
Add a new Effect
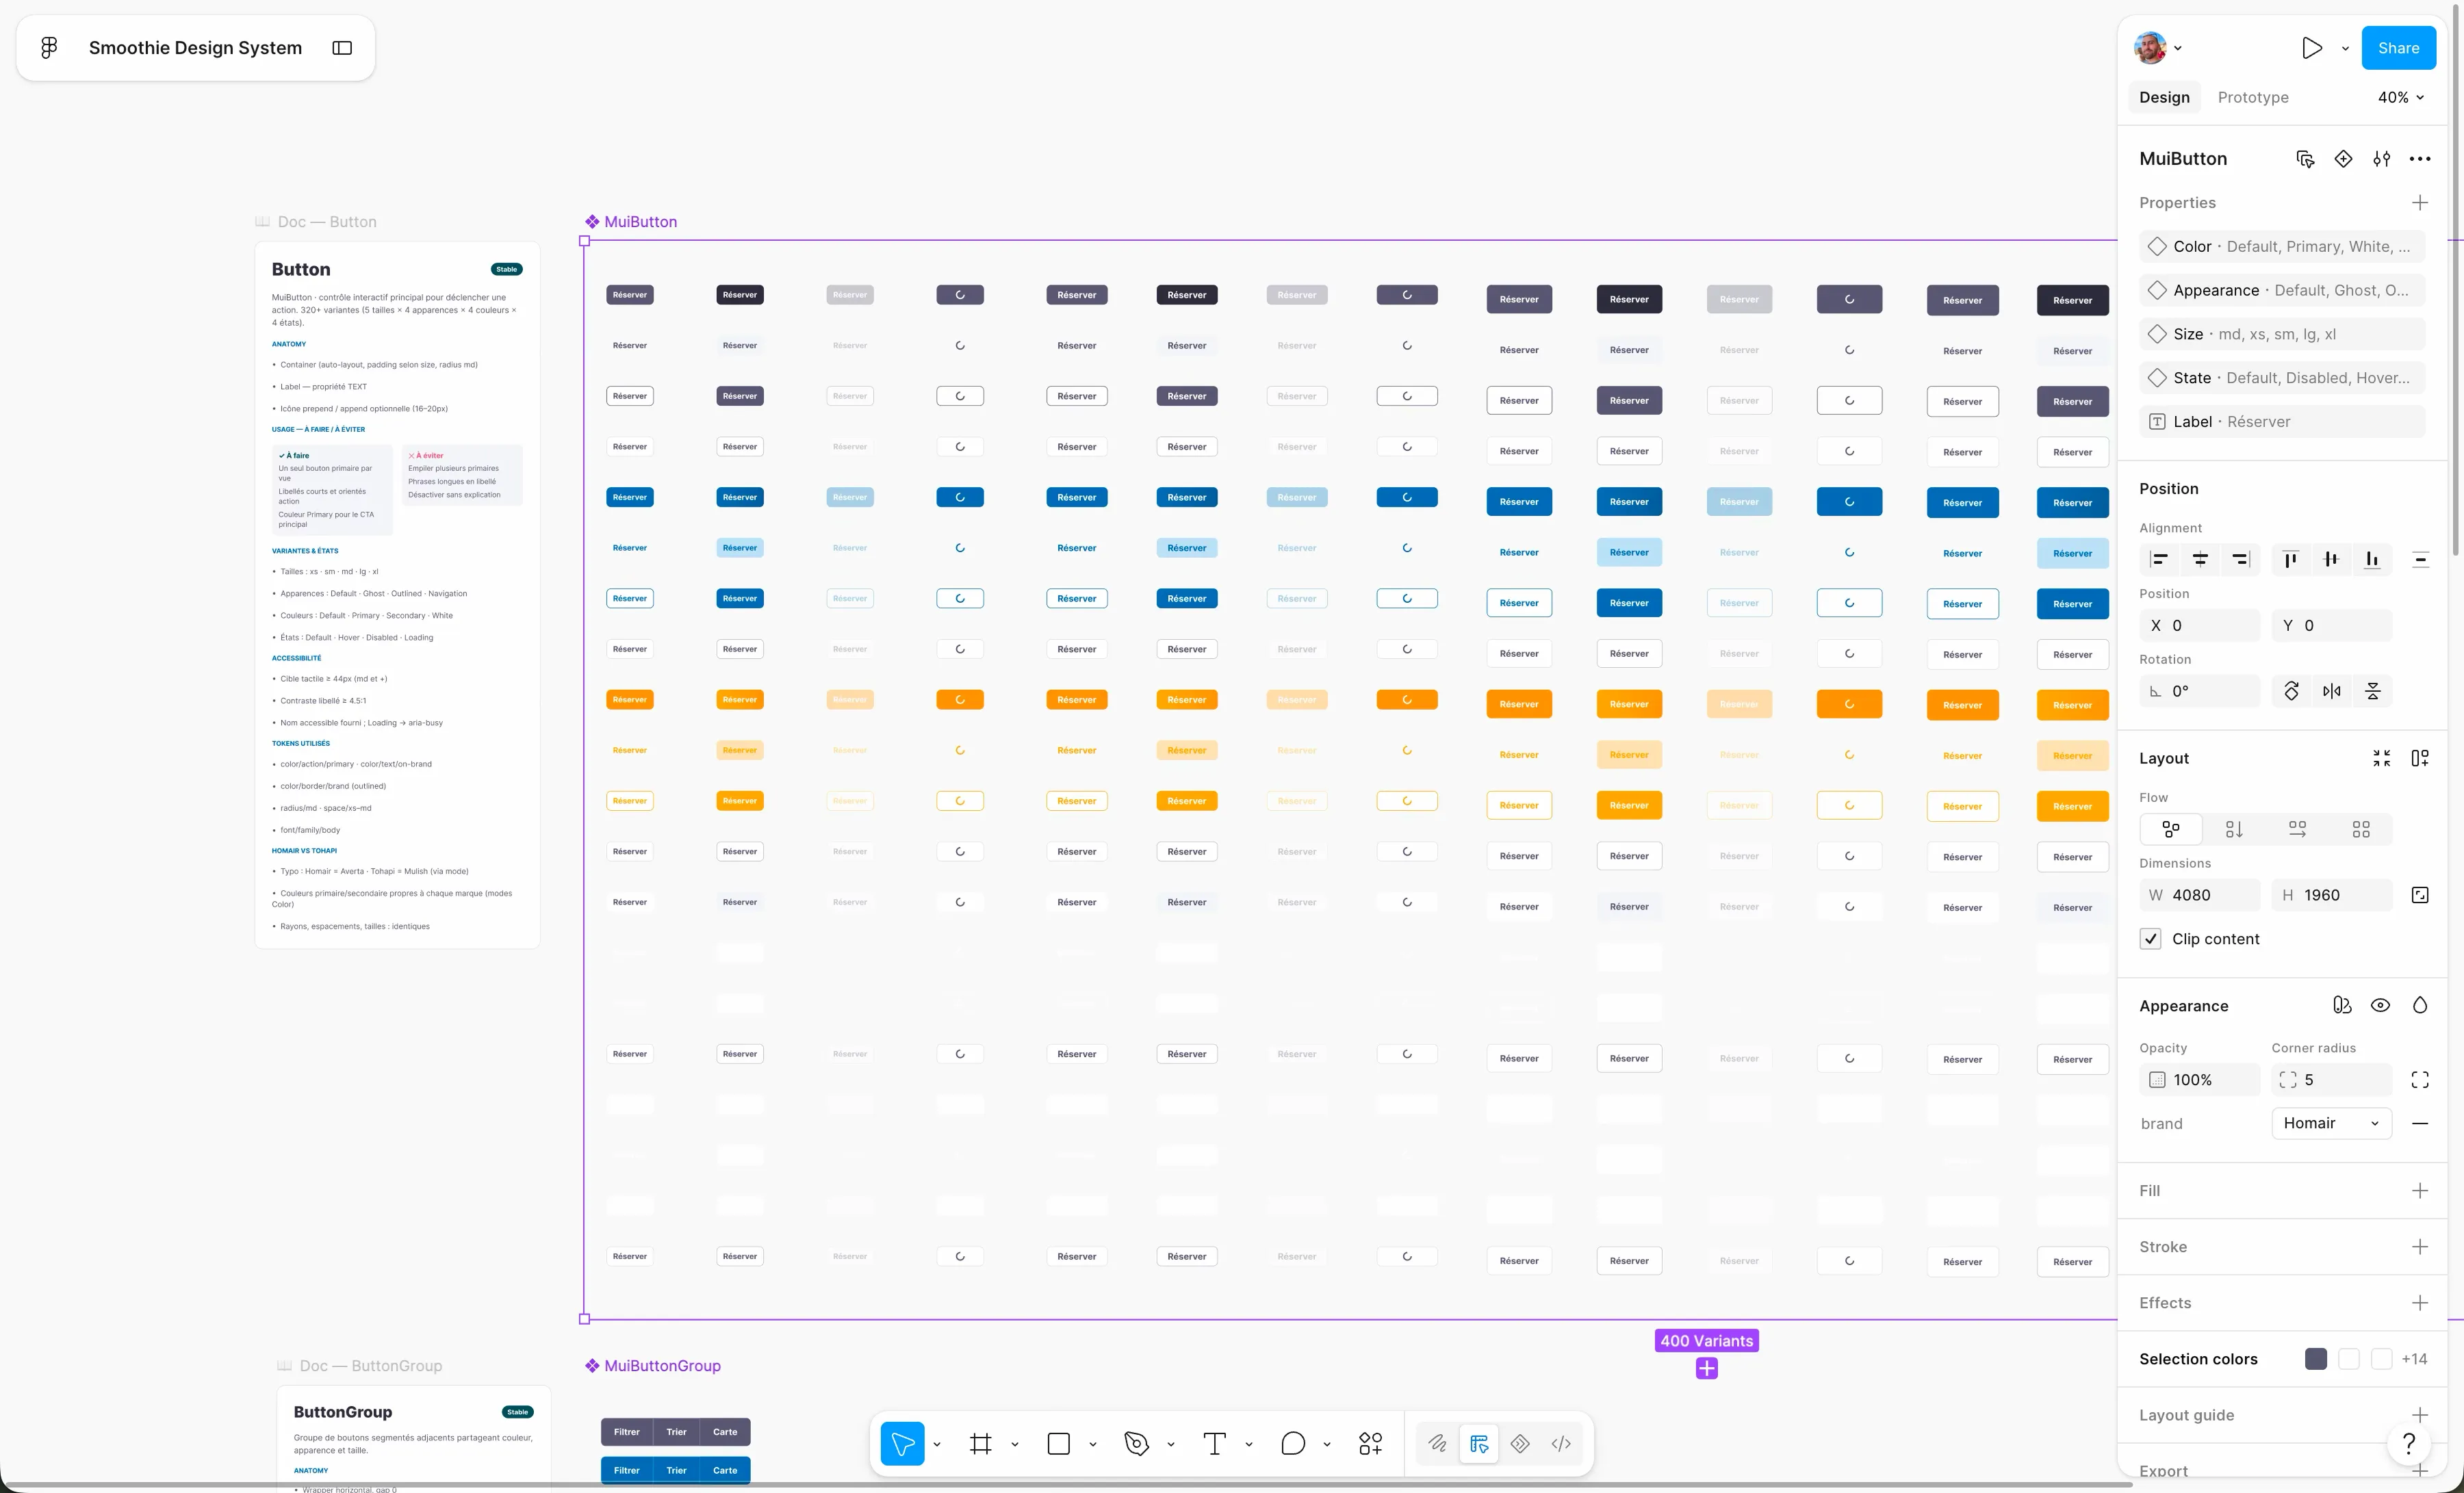(x=2419, y=1302)
